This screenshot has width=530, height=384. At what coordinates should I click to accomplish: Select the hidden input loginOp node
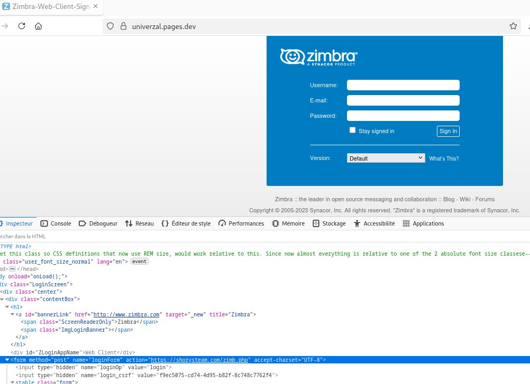pos(94,368)
